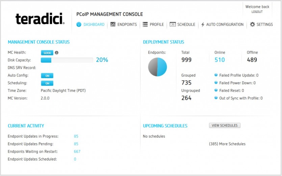Click the PCoIP MANAGEMENT CONSOLE title
Image resolution: width=282 pixels, height=176 pixels.
click(x=109, y=14)
